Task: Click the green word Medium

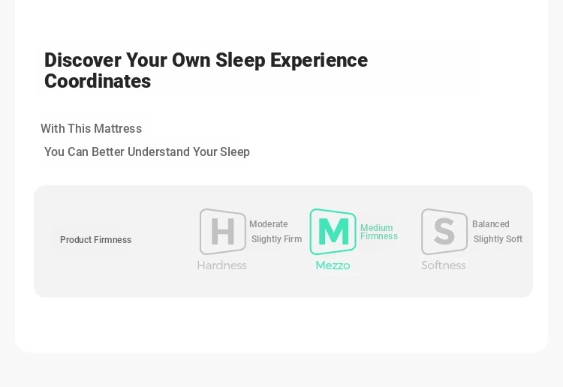Action: pyautogui.click(x=377, y=228)
